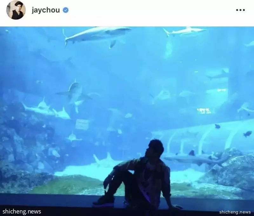Image resolution: width=254 pixels, height=216 pixels.
Task: Click the man's sneaker on the ledge
Action: tap(104, 201)
